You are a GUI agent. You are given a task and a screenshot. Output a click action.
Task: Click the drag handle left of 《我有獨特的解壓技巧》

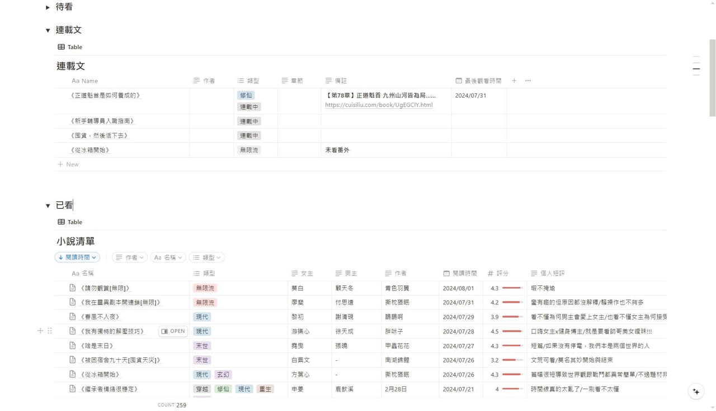click(x=50, y=331)
